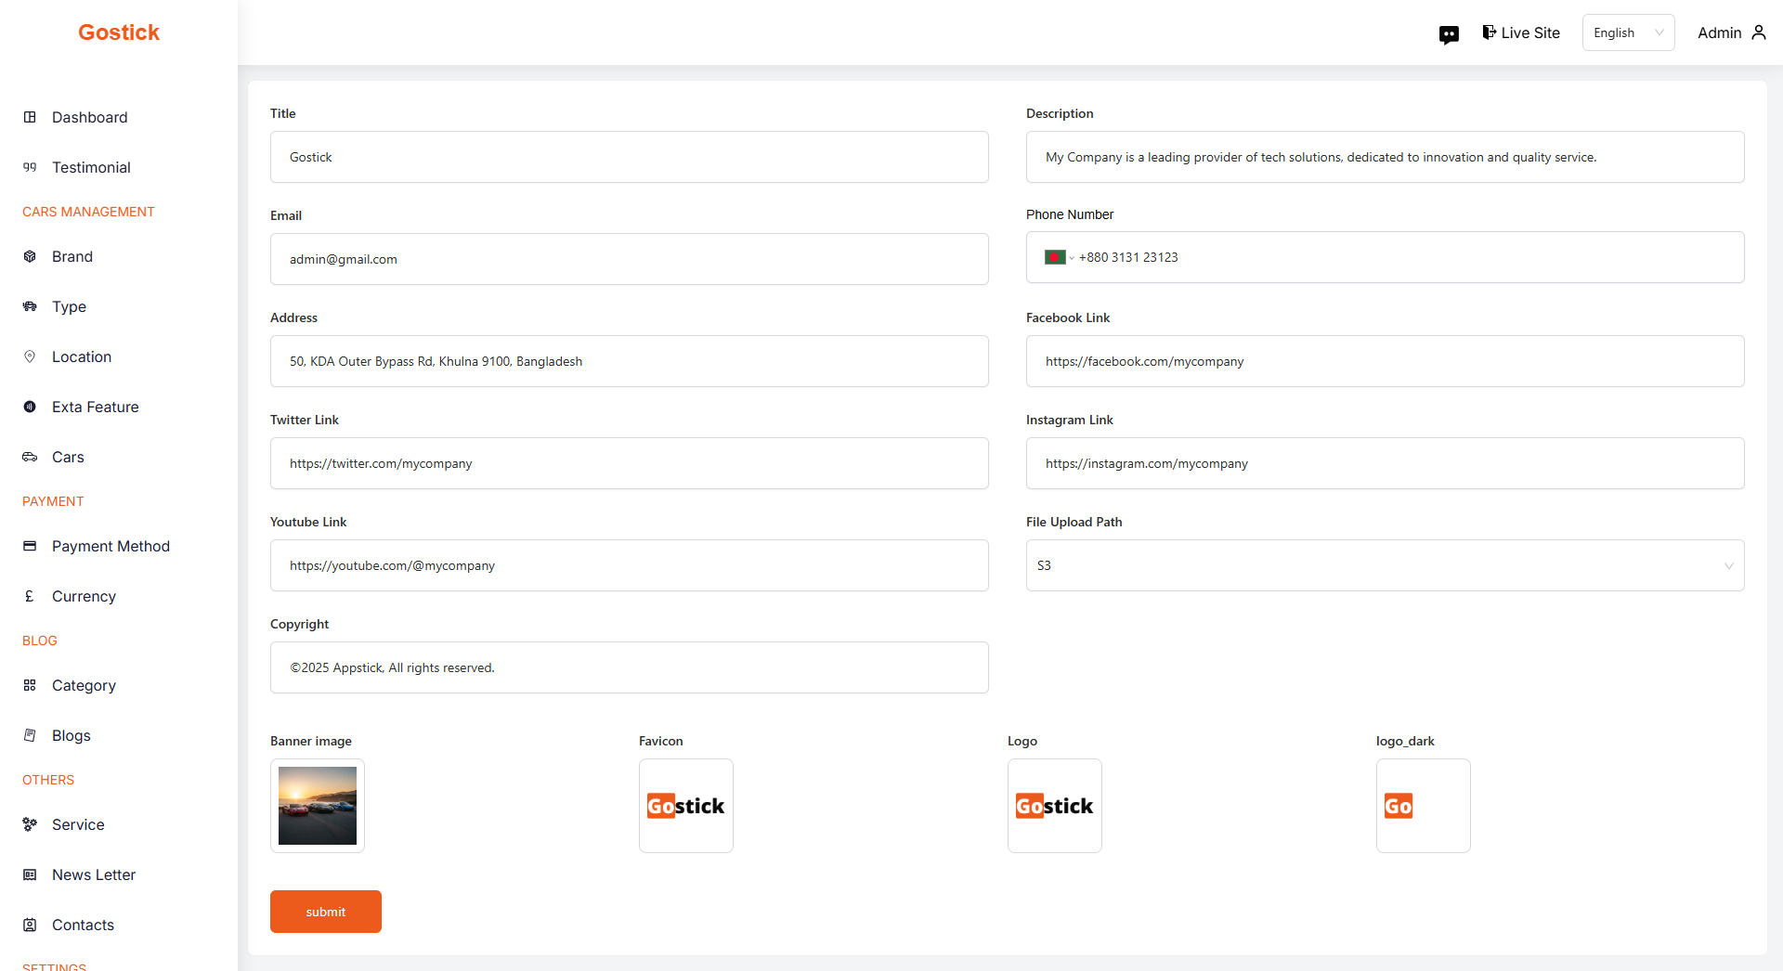1783x971 pixels.
Task: Click the Banner image thumbnail
Action: click(318, 806)
